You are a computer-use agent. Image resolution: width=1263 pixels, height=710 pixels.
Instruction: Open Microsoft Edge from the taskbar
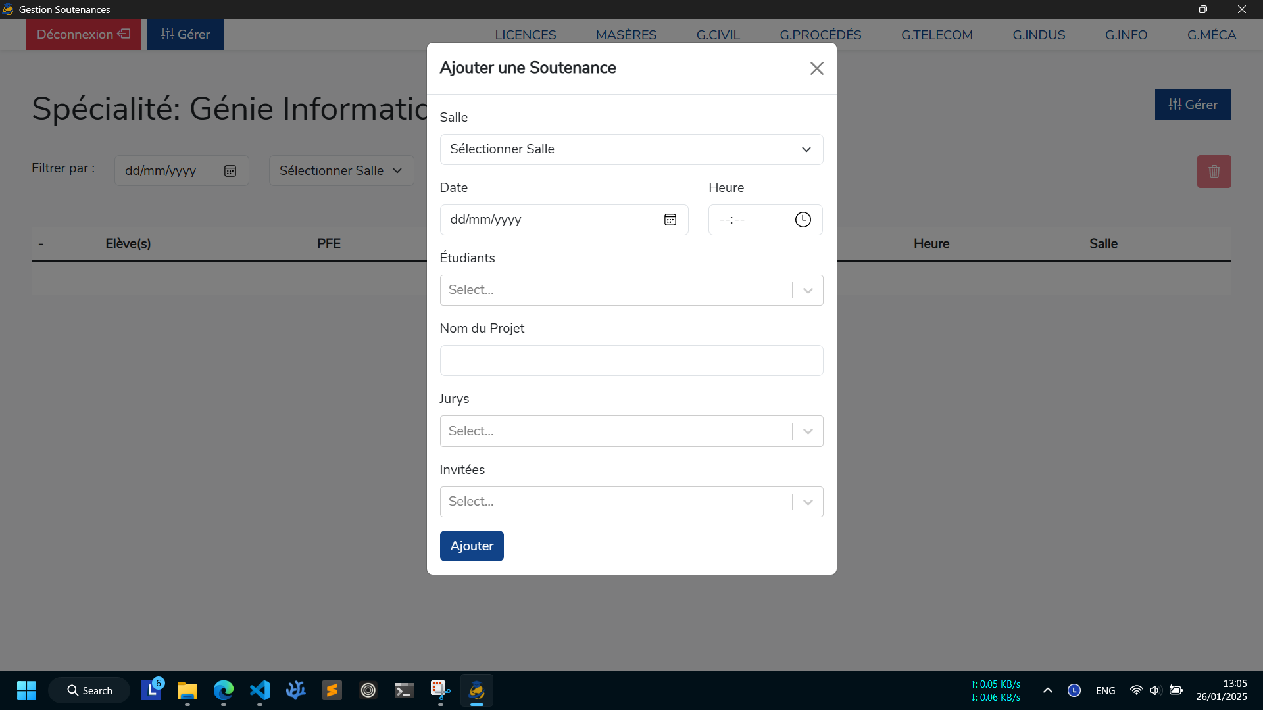pyautogui.click(x=224, y=690)
